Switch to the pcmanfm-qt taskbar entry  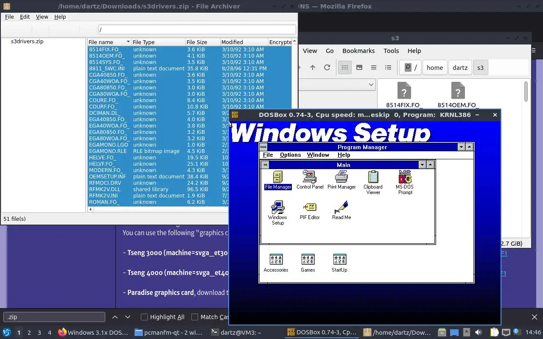[169, 333]
